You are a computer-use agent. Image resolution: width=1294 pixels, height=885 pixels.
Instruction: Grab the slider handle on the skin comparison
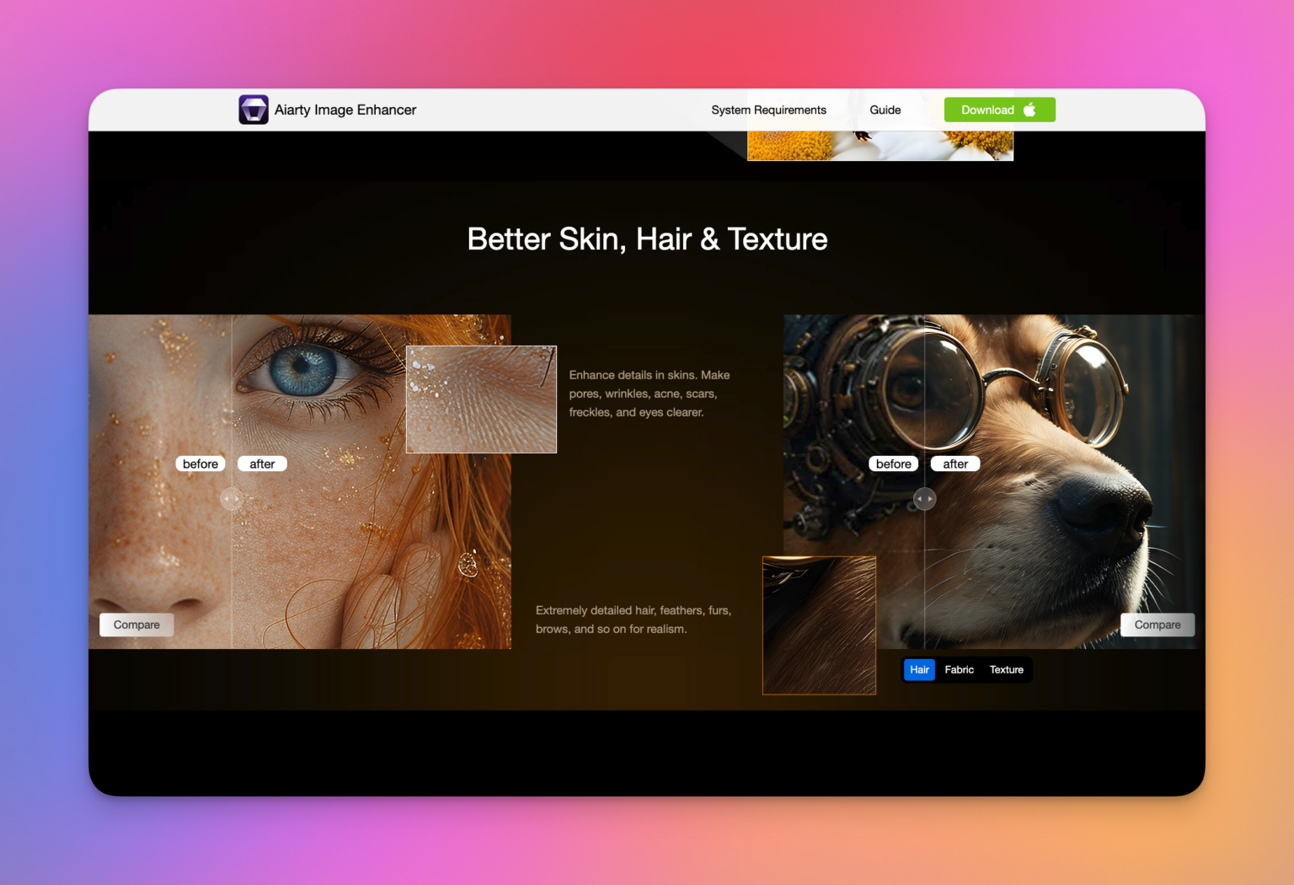click(x=232, y=499)
